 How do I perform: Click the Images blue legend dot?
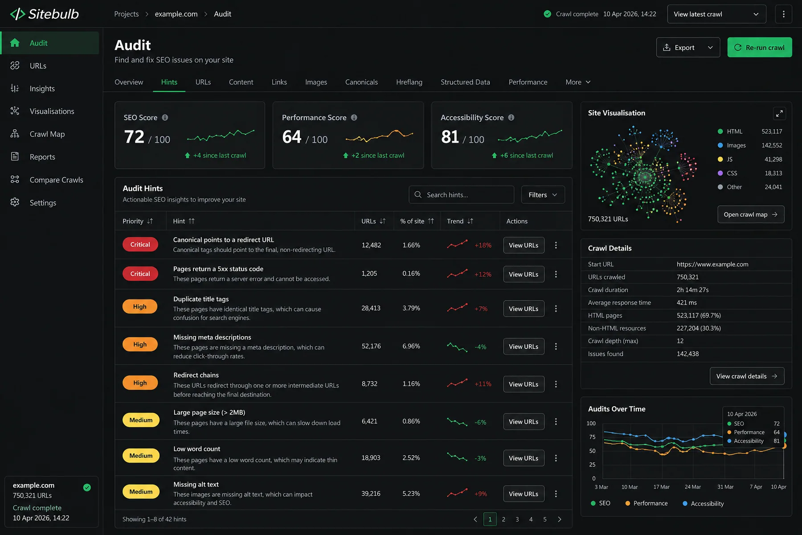pyautogui.click(x=720, y=145)
